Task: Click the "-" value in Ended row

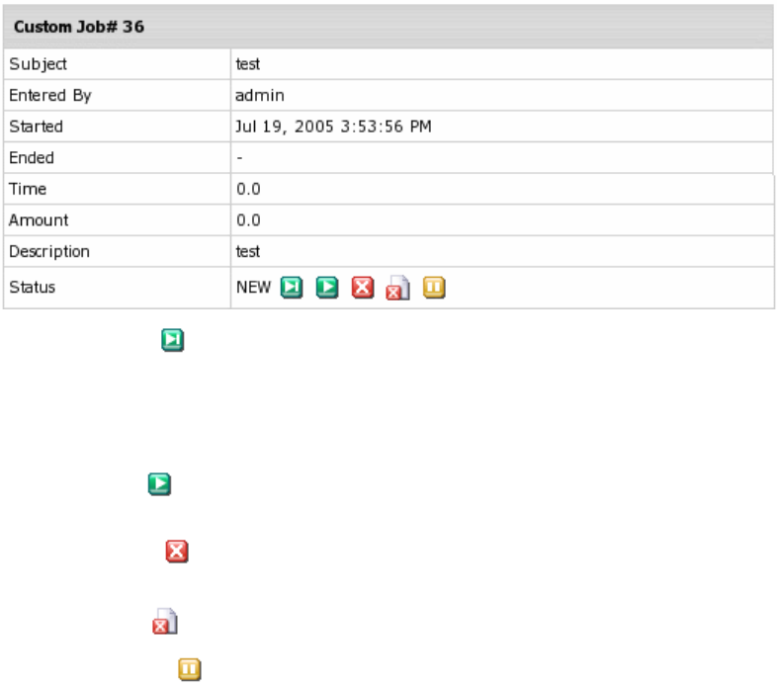Action: pos(240,158)
